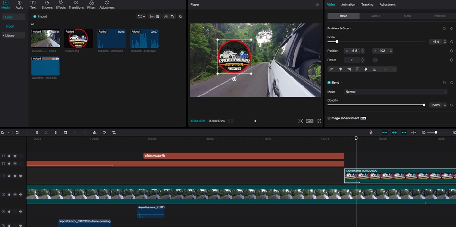The image size is (456, 227).
Task: Open the Effects panel
Action: (x=60, y=5)
